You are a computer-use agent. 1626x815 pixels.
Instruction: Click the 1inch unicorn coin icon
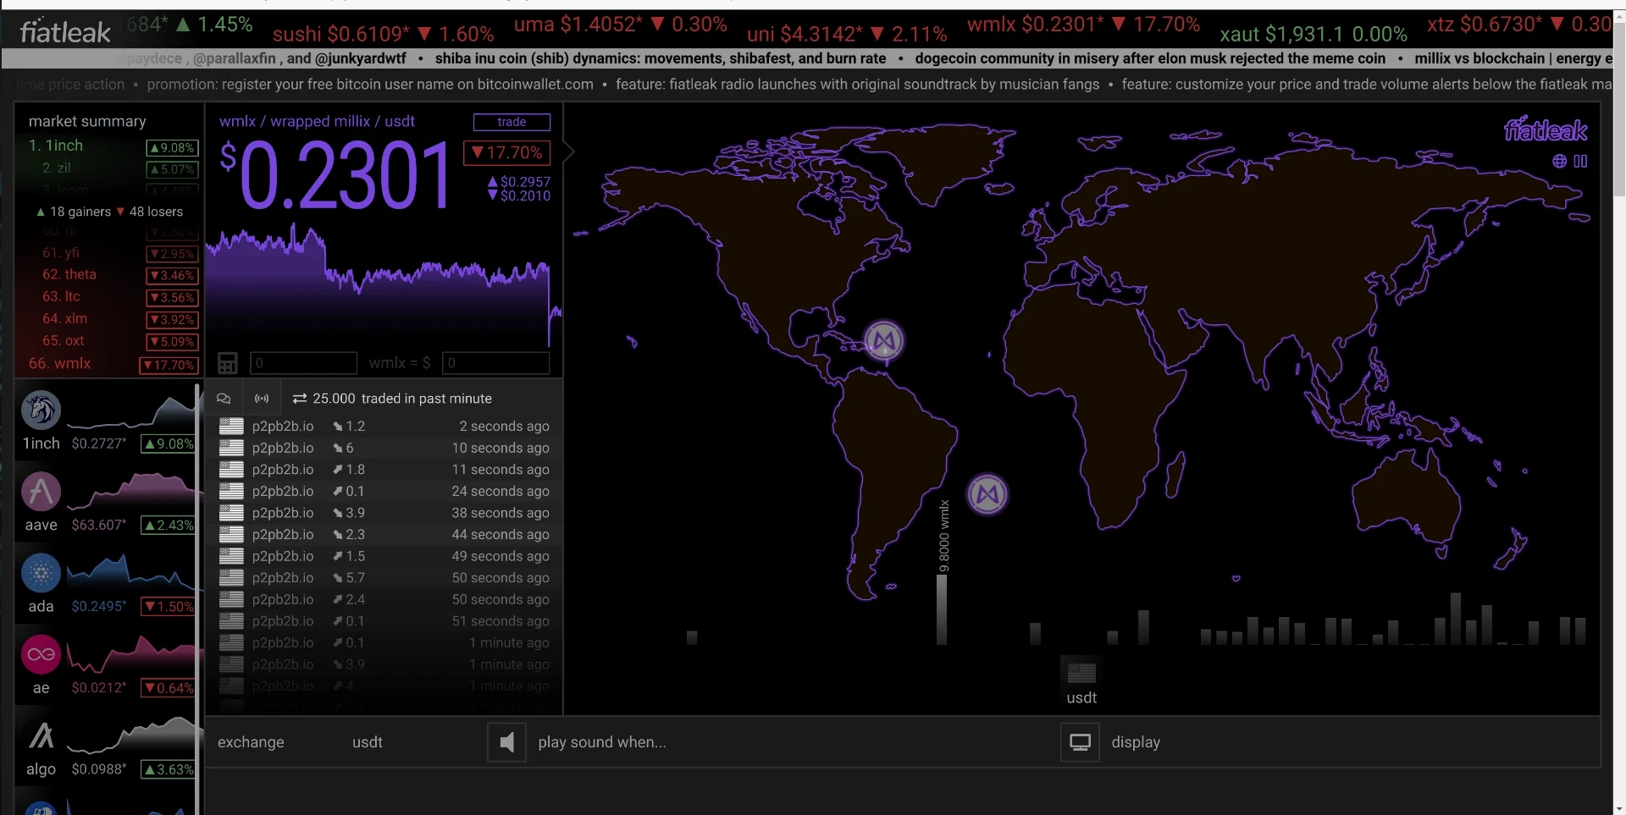pyautogui.click(x=41, y=410)
